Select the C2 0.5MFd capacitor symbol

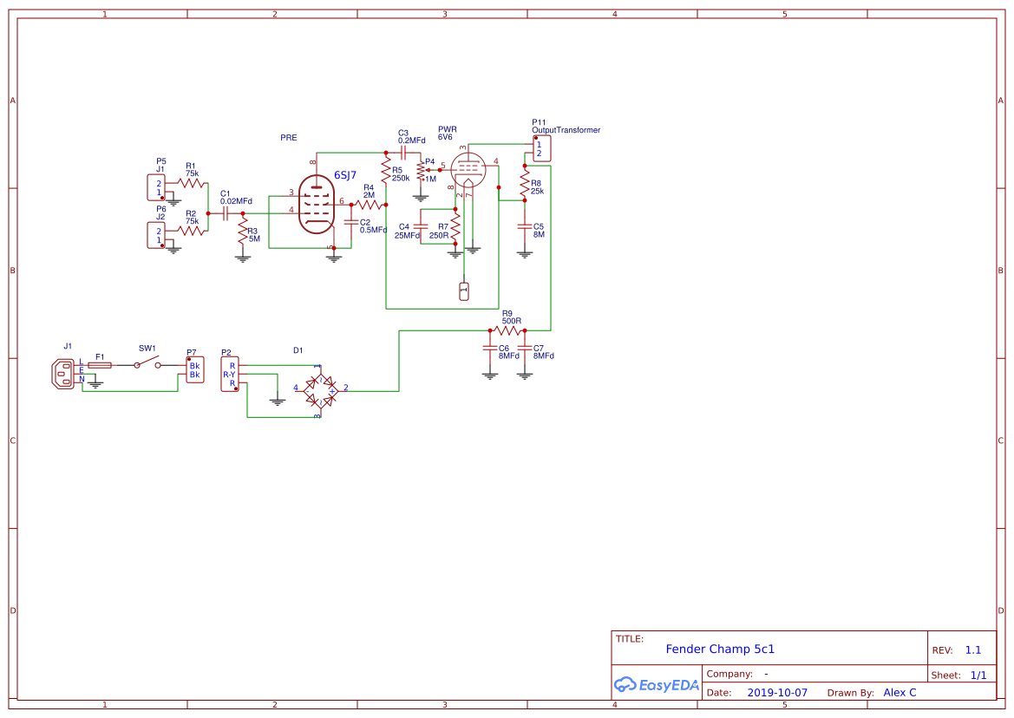(x=351, y=222)
